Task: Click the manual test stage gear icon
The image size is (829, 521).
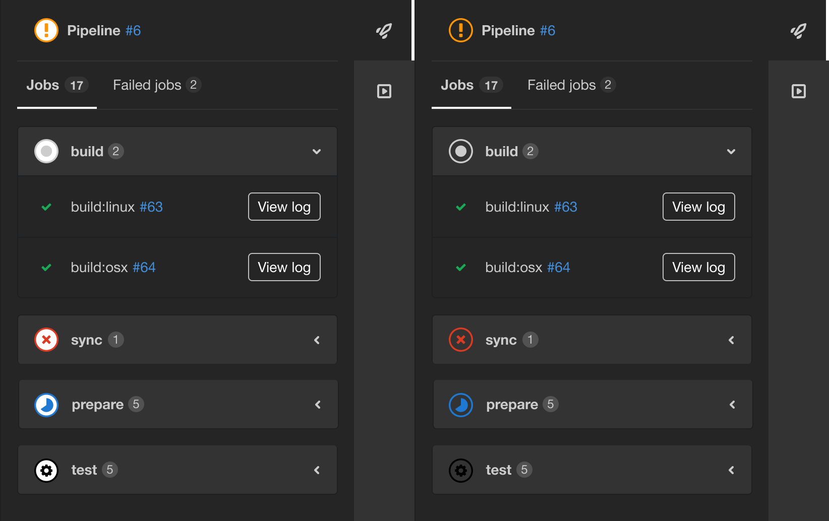Action: [x=46, y=470]
